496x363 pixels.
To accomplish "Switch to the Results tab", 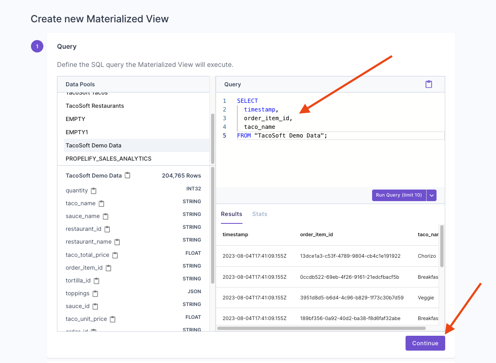I will click(x=231, y=214).
